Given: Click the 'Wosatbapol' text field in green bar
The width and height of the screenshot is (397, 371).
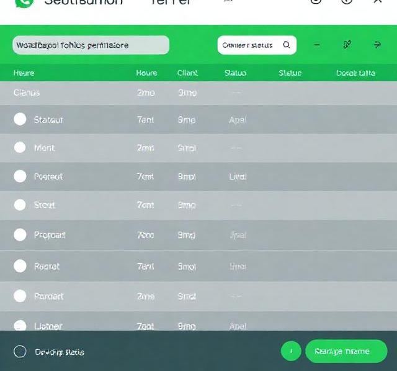Looking at the screenshot, I should pos(91,45).
